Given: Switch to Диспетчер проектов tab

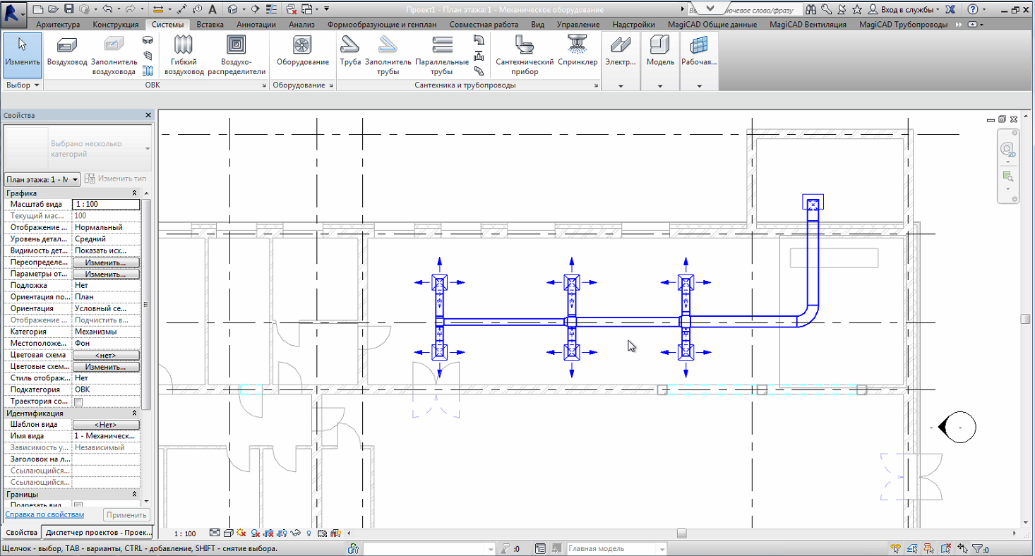Looking at the screenshot, I should coord(97,532).
